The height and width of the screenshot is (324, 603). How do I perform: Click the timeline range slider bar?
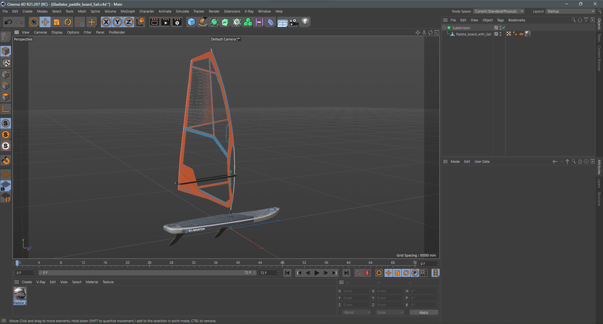tap(148, 273)
